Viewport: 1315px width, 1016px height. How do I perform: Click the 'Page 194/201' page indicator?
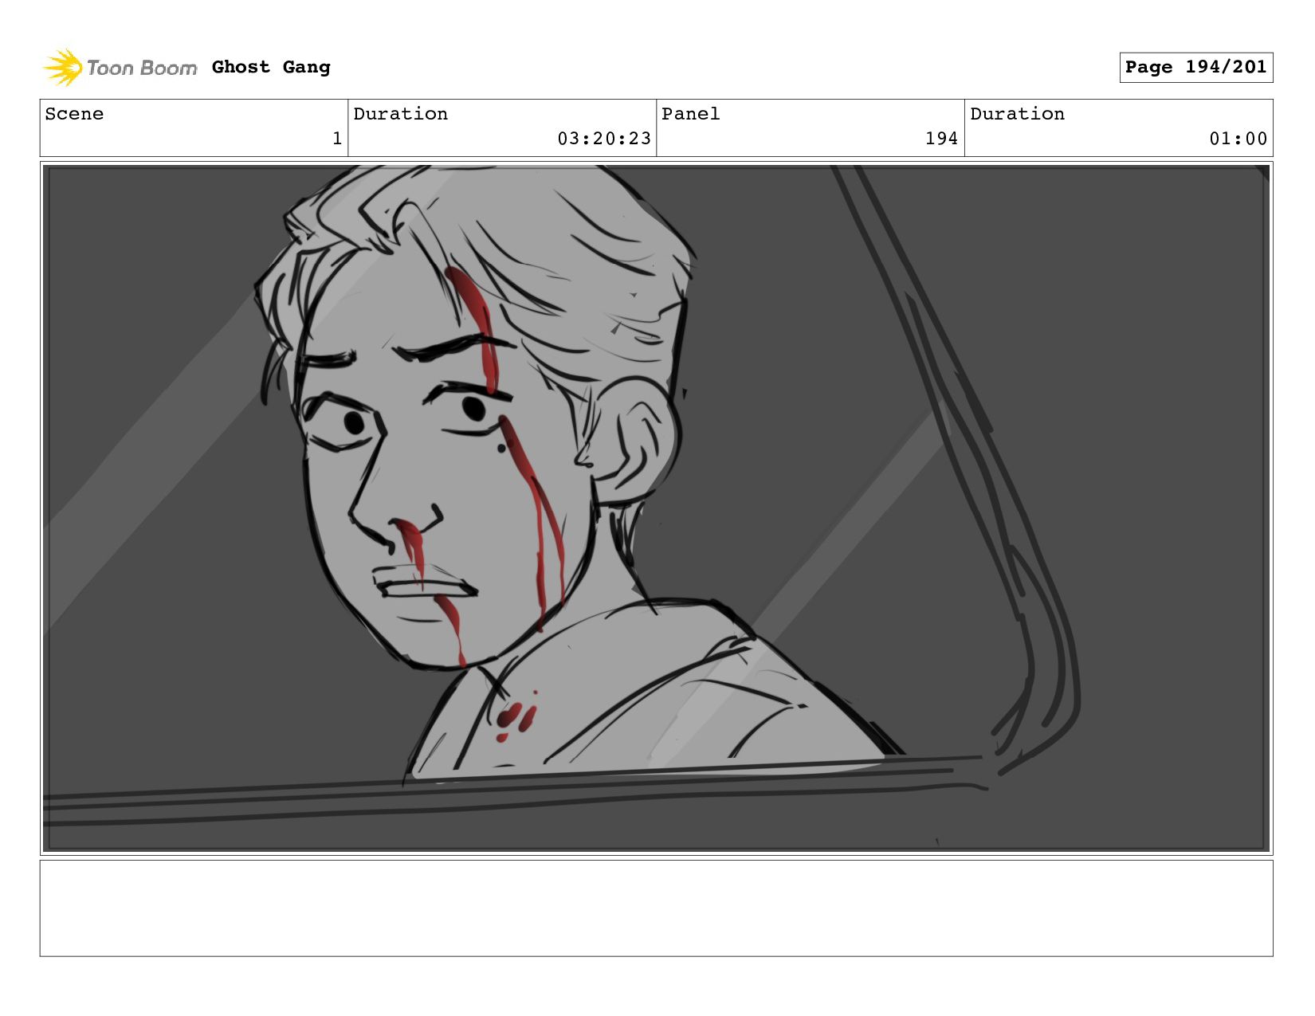click(x=1195, y=68)
